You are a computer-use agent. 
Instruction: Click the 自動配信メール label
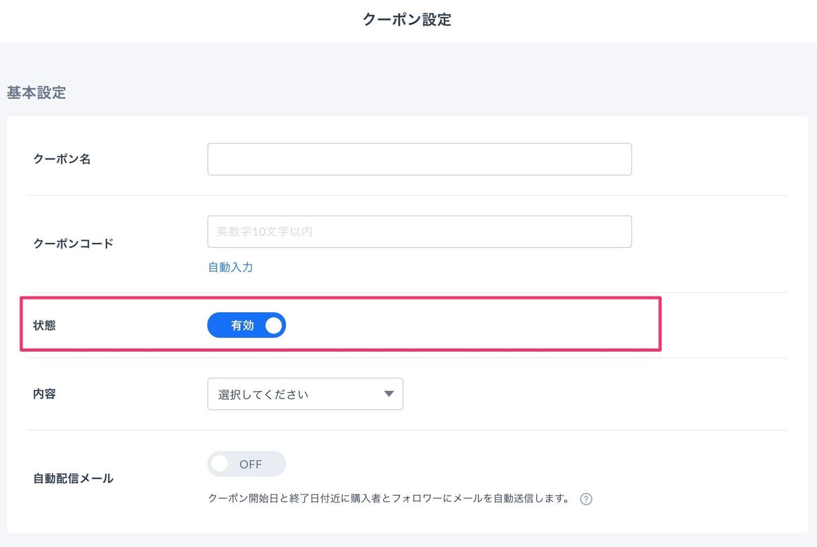pos(74,478)
